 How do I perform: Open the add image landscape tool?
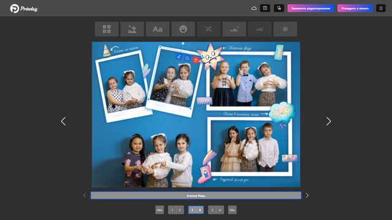234,29
